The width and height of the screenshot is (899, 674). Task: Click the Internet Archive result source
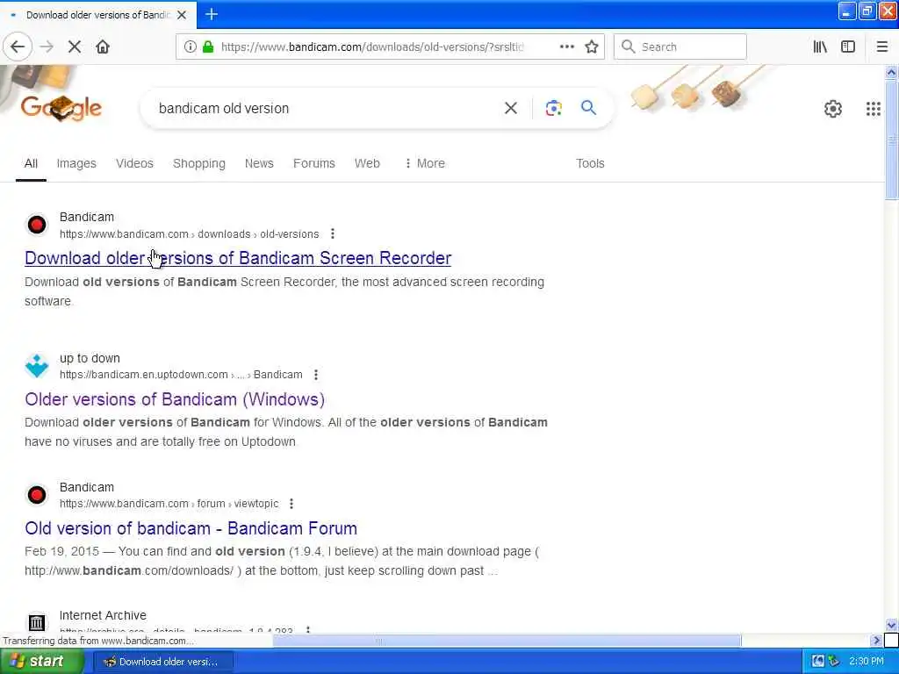(104, 615)
